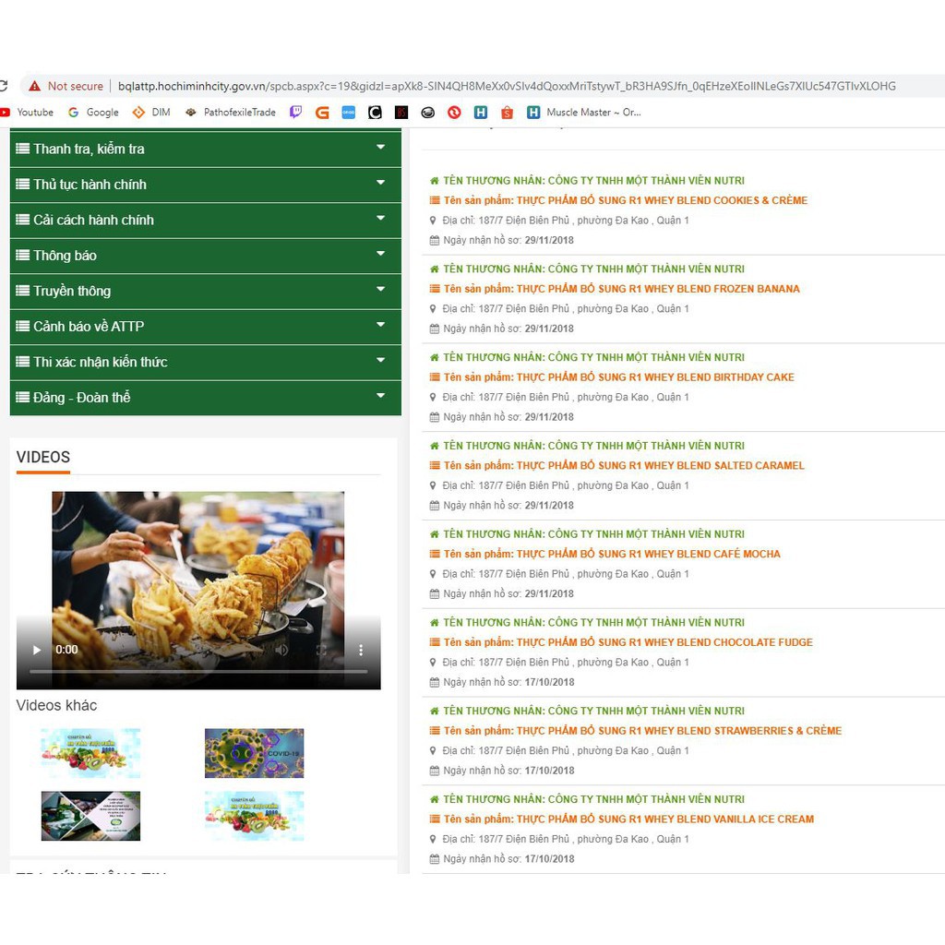
Task: Open the Cảnh báo về ATTP menu item
Action: 206,327
